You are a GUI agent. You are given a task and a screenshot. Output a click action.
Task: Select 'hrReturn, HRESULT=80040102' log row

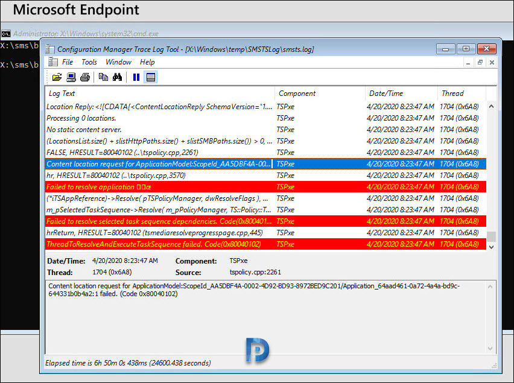coord(265,233)
